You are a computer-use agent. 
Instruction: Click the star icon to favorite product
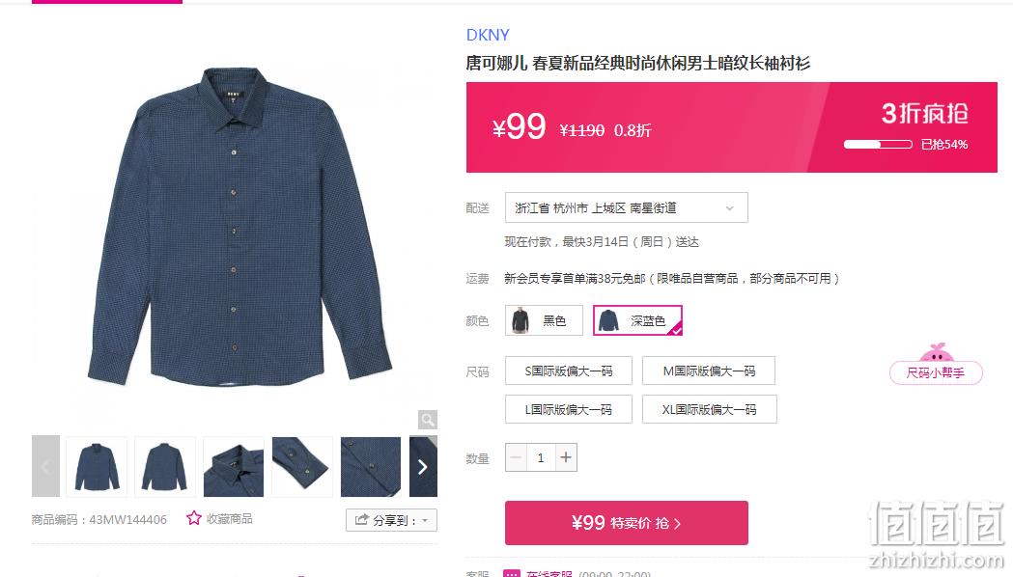pos(194,518)
